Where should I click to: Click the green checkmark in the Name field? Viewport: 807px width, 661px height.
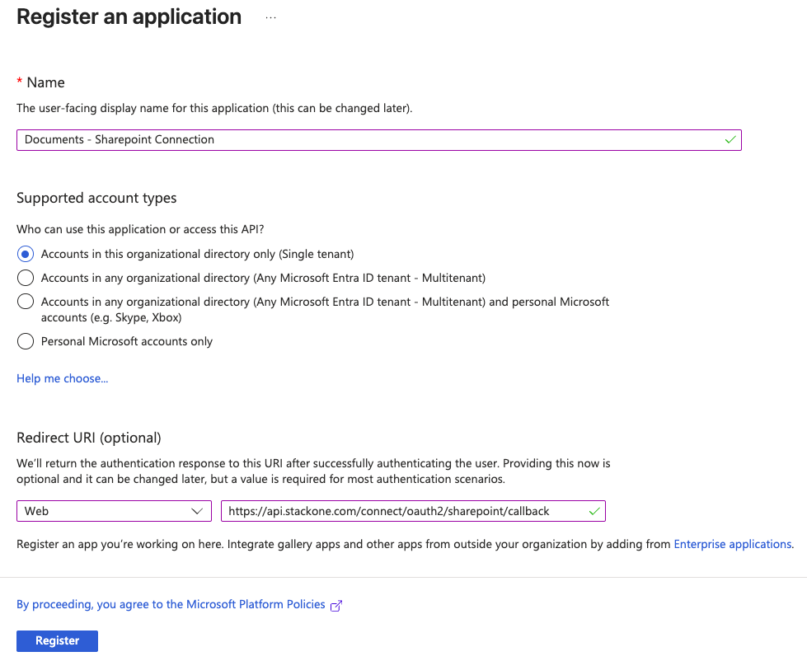click(730, 139)
